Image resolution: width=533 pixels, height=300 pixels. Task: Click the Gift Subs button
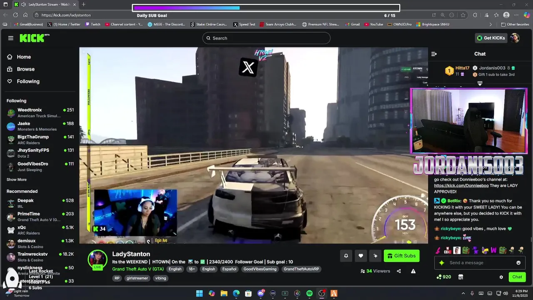(401, 256)
